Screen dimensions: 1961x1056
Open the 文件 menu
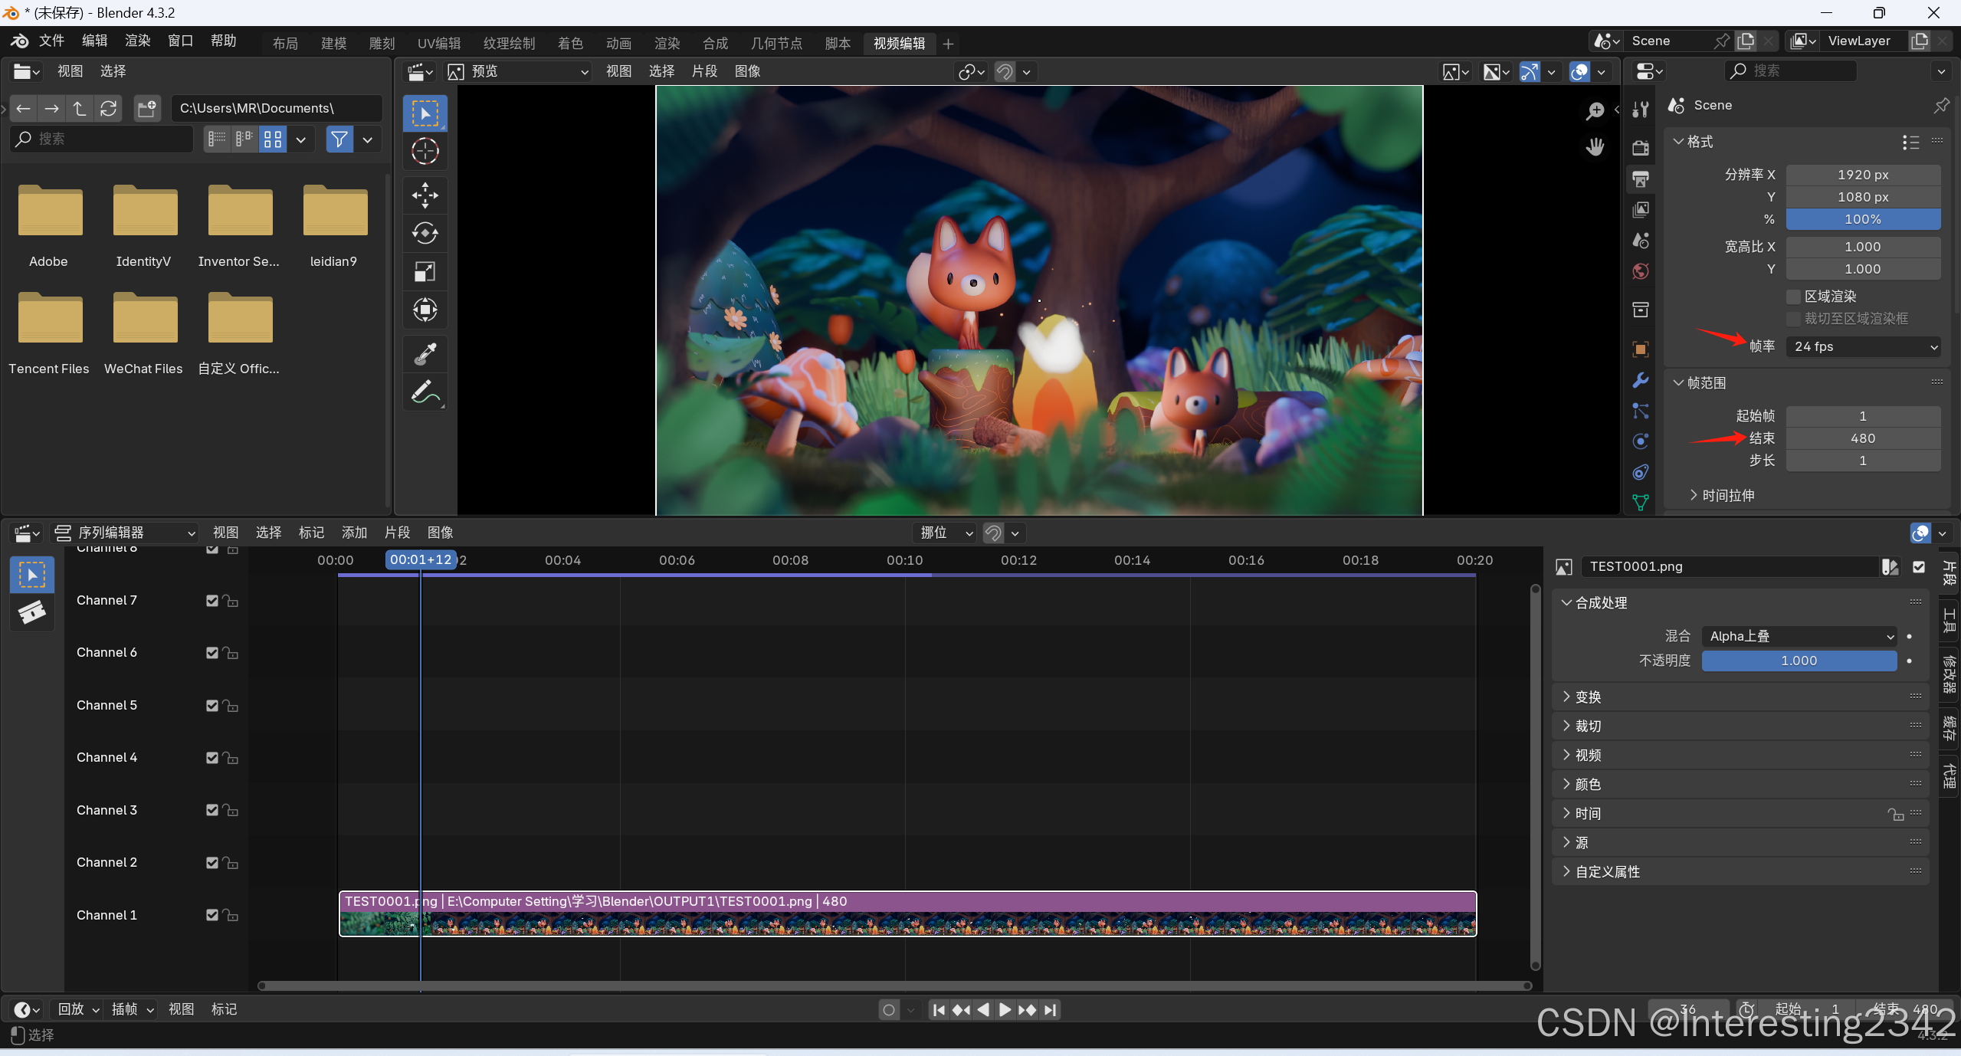coord(51,41)
